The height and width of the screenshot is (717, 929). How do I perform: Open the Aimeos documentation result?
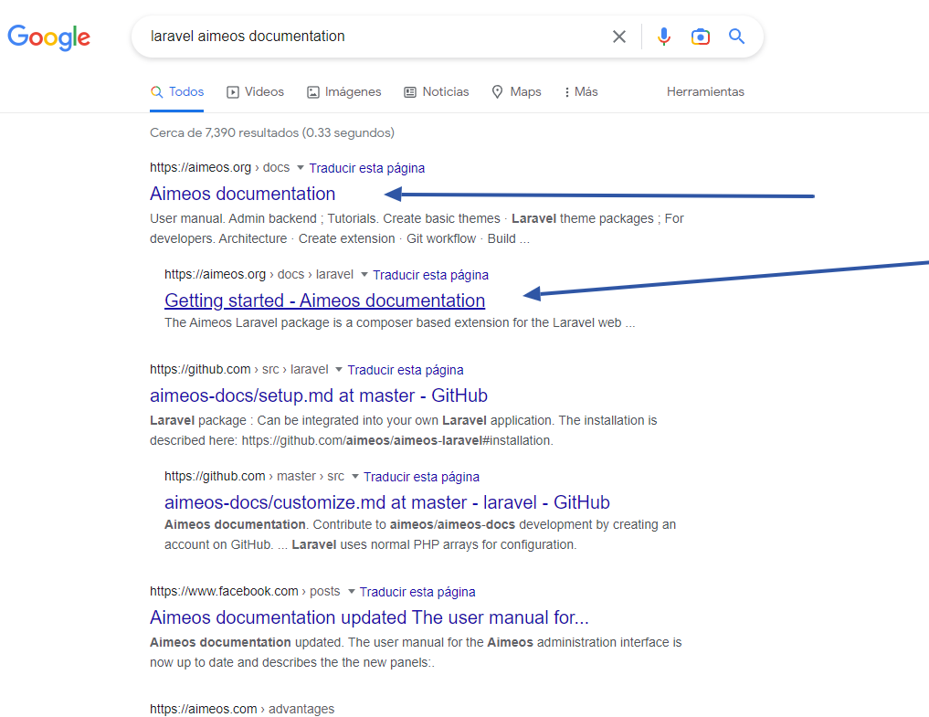[x=242, y=194]
